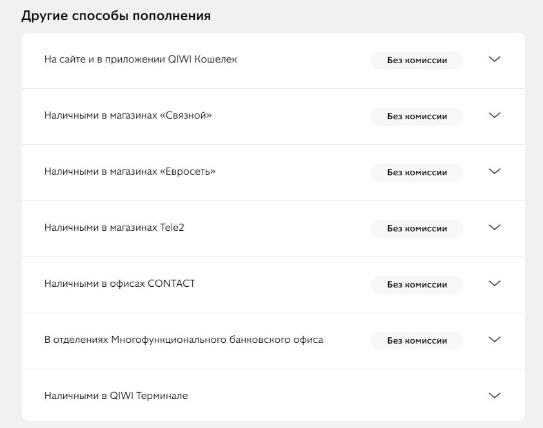The height and width of the screenshot is (428, 543).
Task: Click 'Без комиссии' badge for QIWI Кошелек
Action: [x=417, y=60]
